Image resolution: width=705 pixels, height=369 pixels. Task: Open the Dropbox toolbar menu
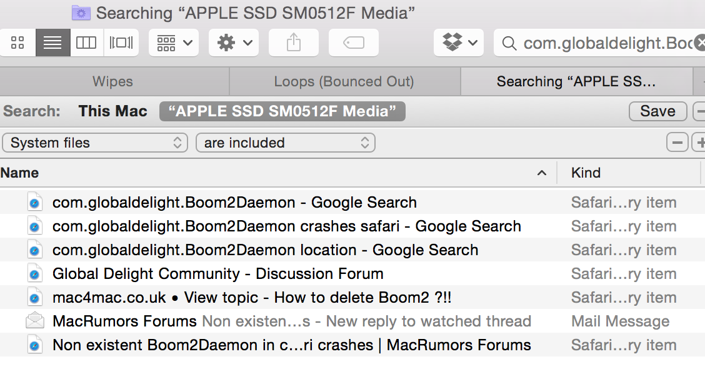point(459,43)
